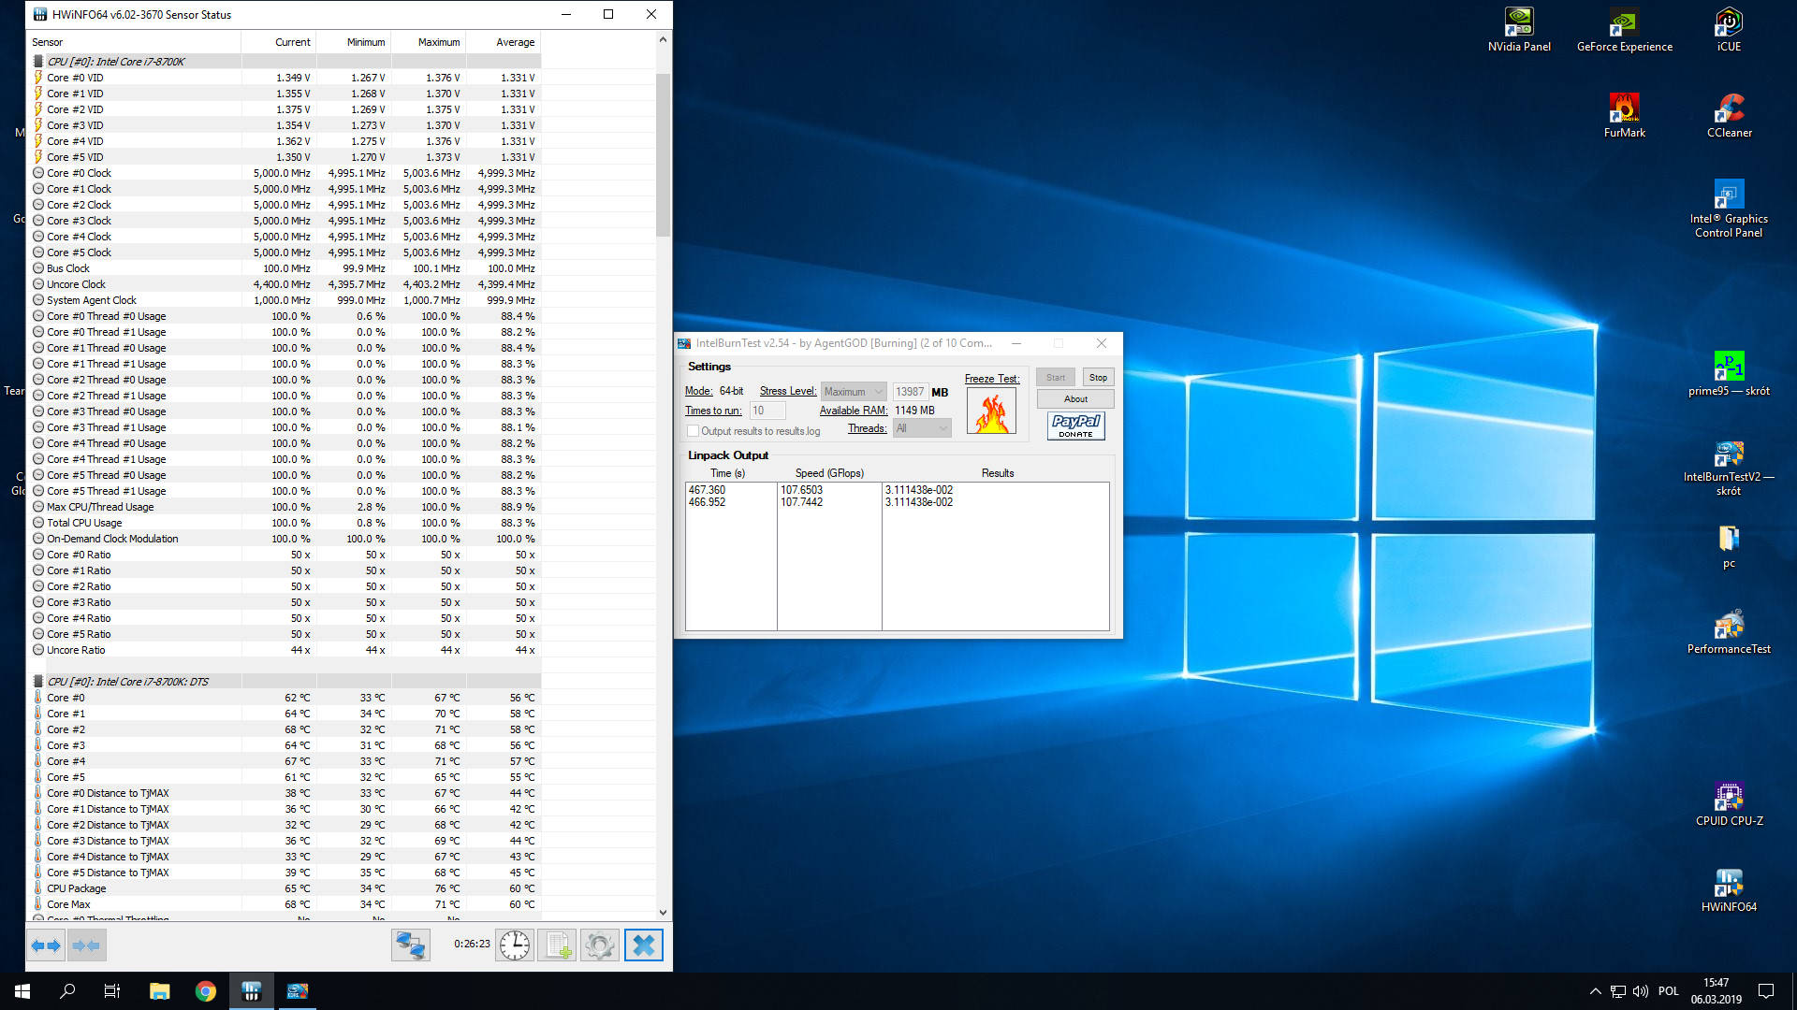
Task: Click the clock reset timer icon
Action: [x=514, y=945]
